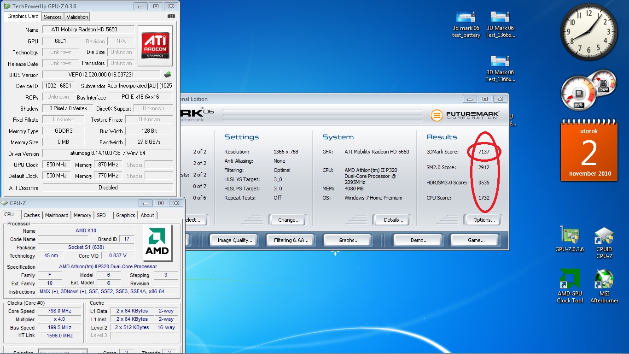Click the CPU-Z title bar app icon

5,203
